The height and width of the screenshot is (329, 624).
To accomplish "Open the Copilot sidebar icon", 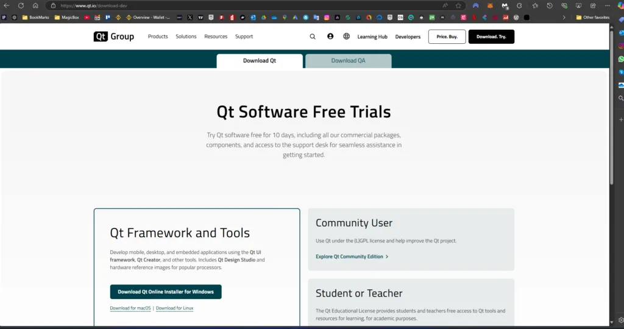I will 620,5.
